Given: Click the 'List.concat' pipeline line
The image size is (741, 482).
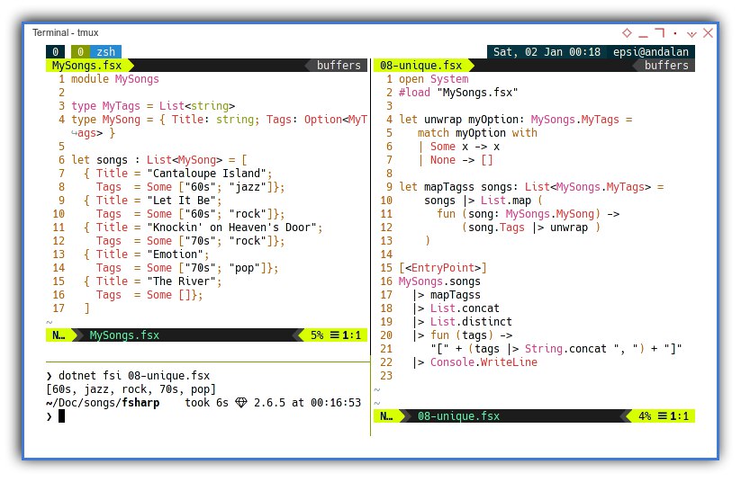Looking at the screenshot, I should (x=456, y=308).
